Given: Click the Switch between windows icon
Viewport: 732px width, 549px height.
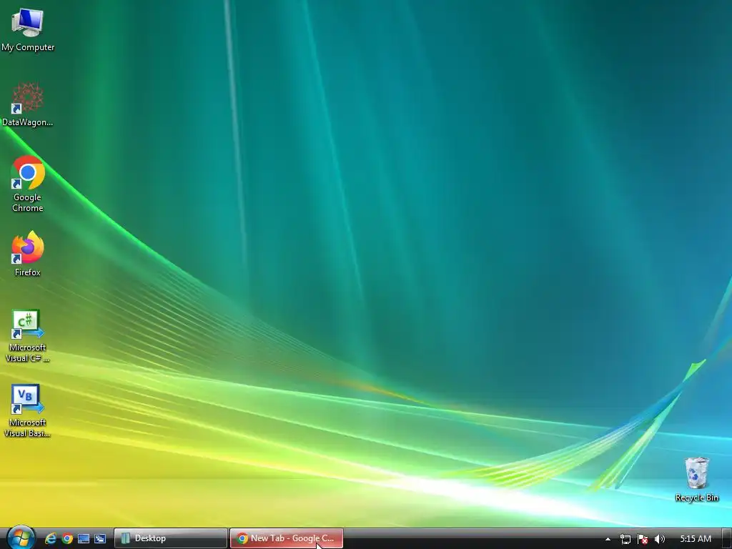Looking at the screenshot, I should 100,539.
